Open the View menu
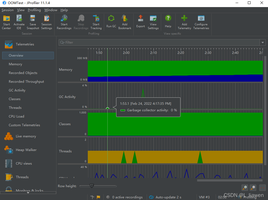Image resolution: width=268 pixels, height=200 pixels. [21, 10]
